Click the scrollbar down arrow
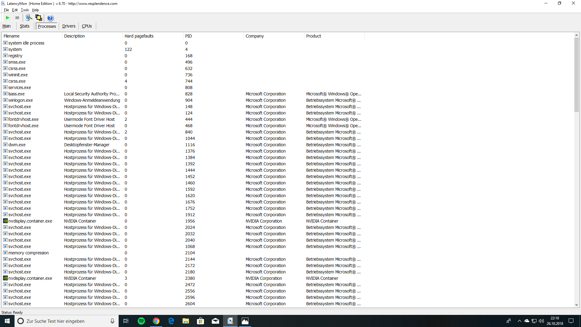The width and height of the screenshot is (581, 327). point(576,305)
